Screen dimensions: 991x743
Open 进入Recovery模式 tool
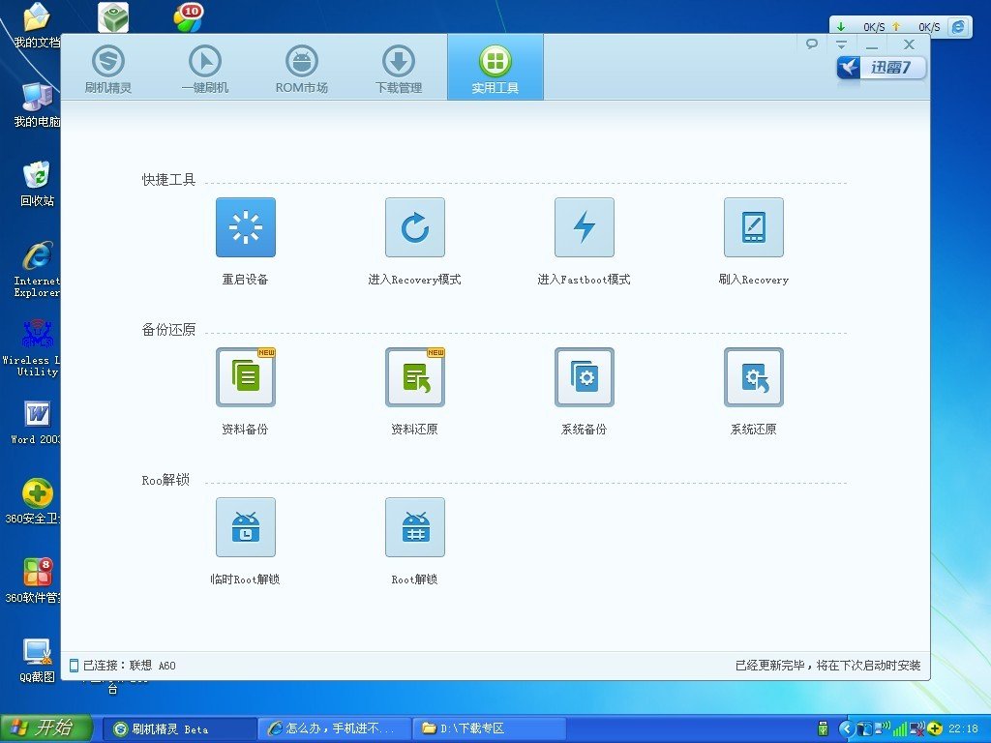(414, 227)
